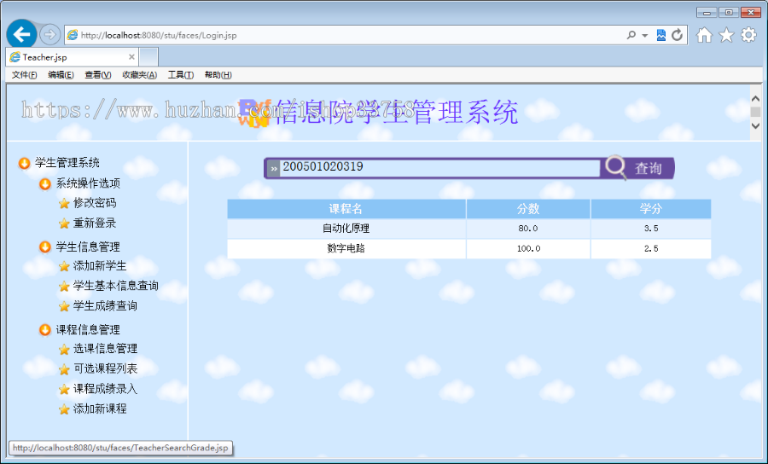Click star icon beside 可选课程列表
Screen dimensions: 768x464
click(x=64, y=369)
